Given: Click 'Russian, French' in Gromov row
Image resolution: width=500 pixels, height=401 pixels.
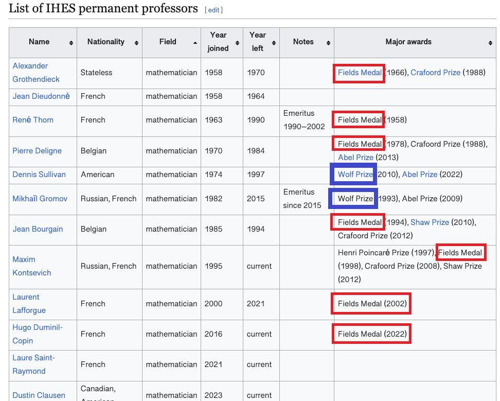Looking at the screenshot, I should [109, 198].
